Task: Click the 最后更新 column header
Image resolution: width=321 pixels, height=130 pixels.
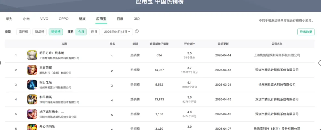Action: coord(223,44)
